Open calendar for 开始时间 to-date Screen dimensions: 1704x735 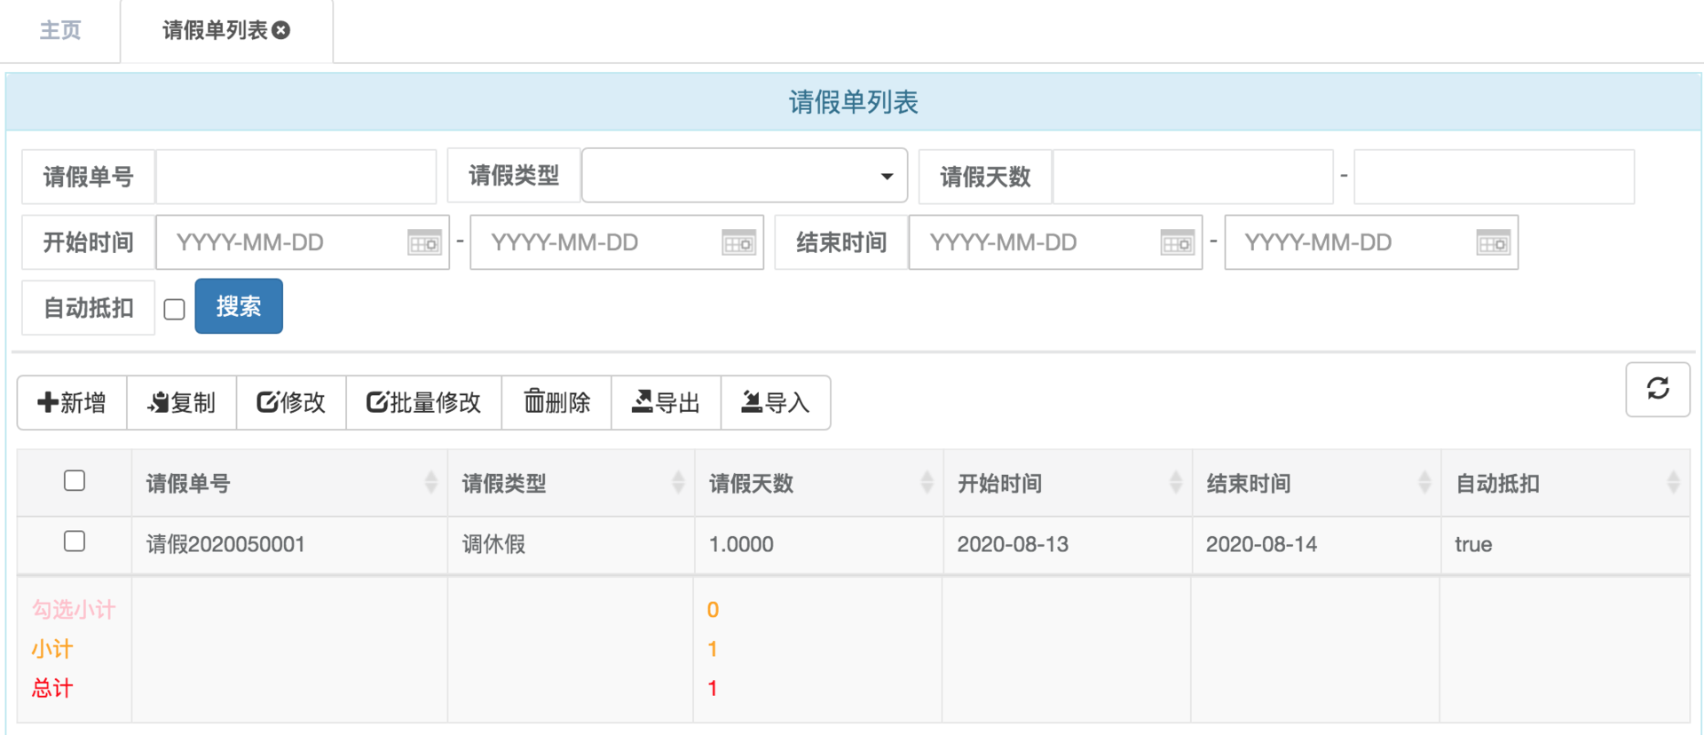738,242
